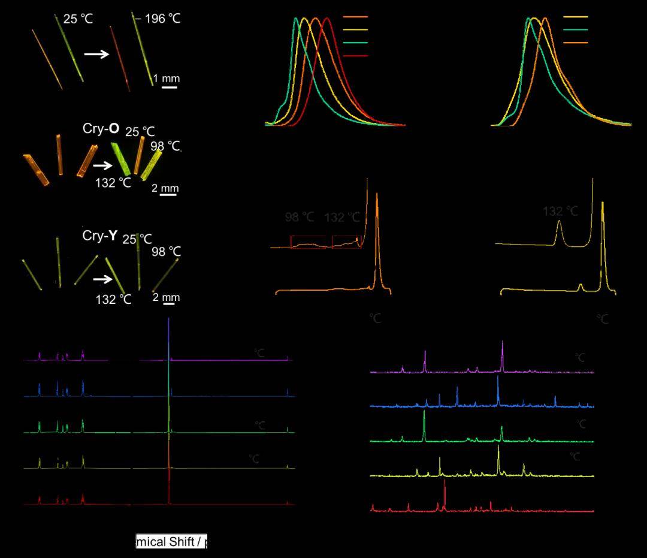Click the 2 mm scale label in Cry-O panel

[165, 188]
